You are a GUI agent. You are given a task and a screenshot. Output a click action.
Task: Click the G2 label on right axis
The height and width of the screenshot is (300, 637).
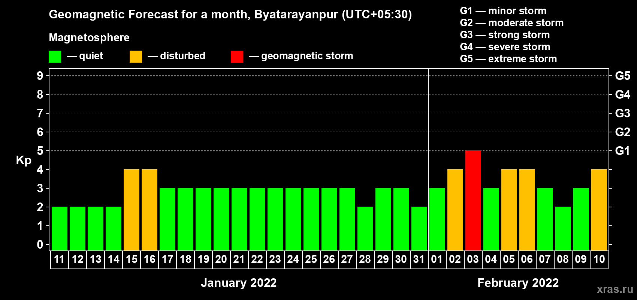(623, 132)
